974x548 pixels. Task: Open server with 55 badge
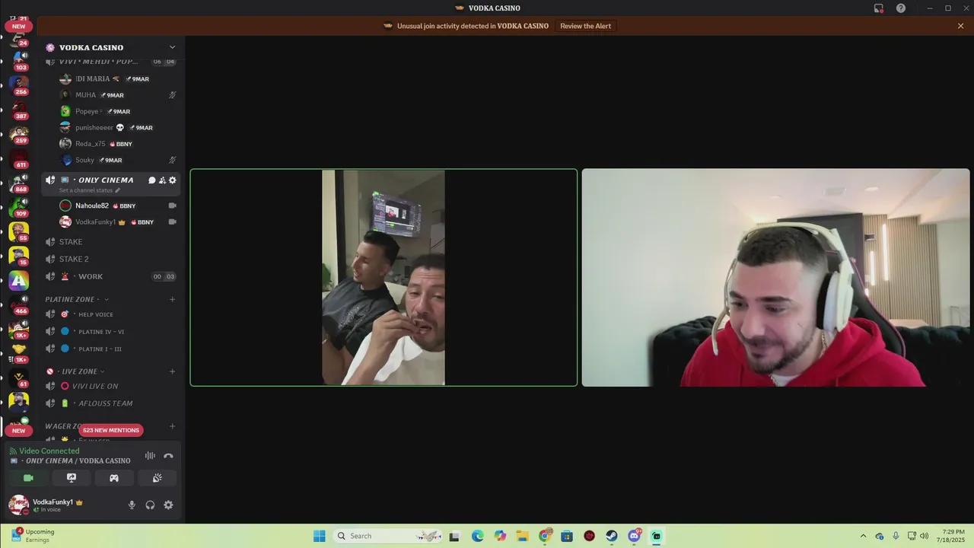click(18, 231)
